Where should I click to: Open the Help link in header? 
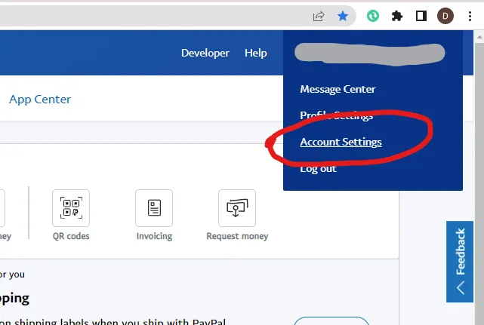pos(256,53)
